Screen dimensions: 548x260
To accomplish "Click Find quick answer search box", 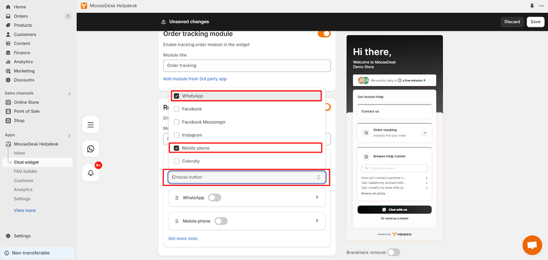I will point(394,168).
